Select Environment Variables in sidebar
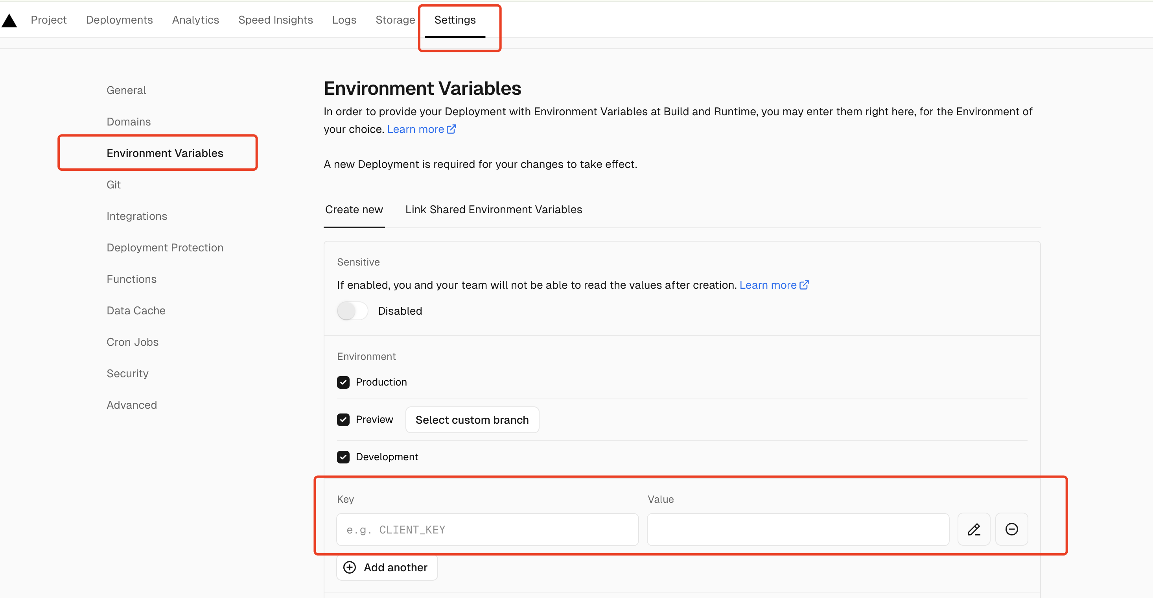The width and height of the screenshot is (1153, 598). point(165,153)
